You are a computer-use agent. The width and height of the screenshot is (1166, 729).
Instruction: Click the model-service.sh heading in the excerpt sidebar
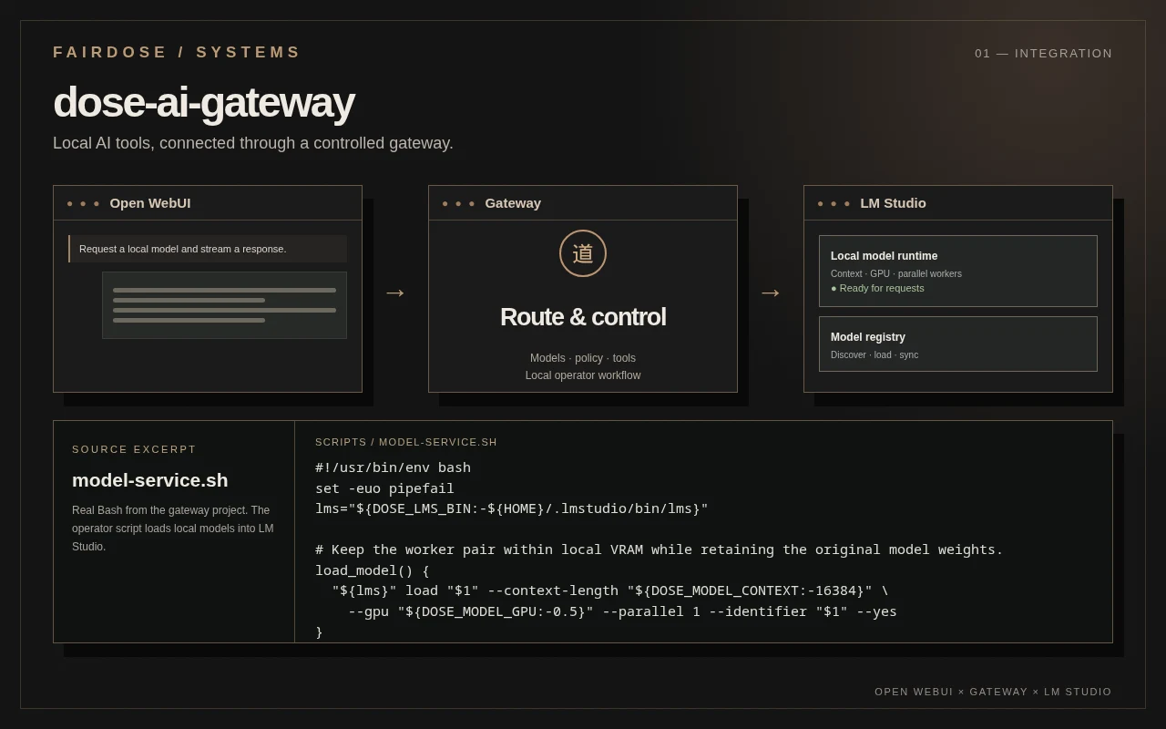coord(150,480)
